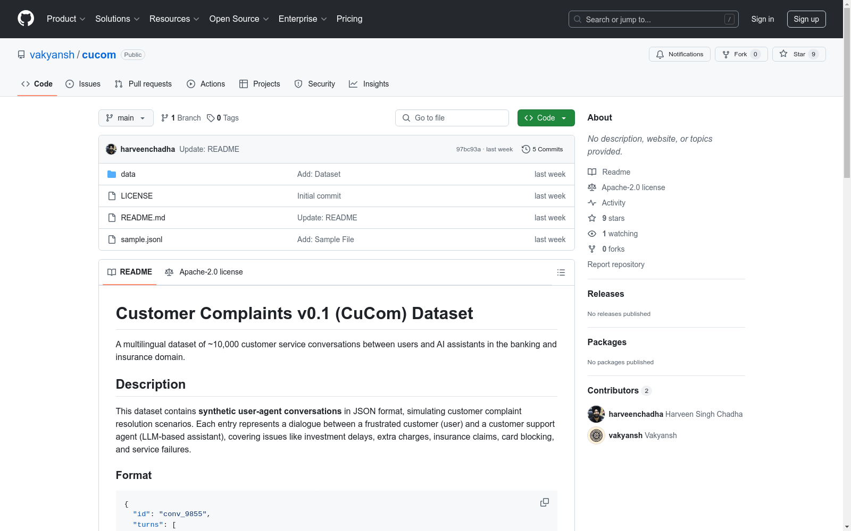Viewport: 851px width, 531px height.
Task: View repository Activity
Action: tap(607, 203)
